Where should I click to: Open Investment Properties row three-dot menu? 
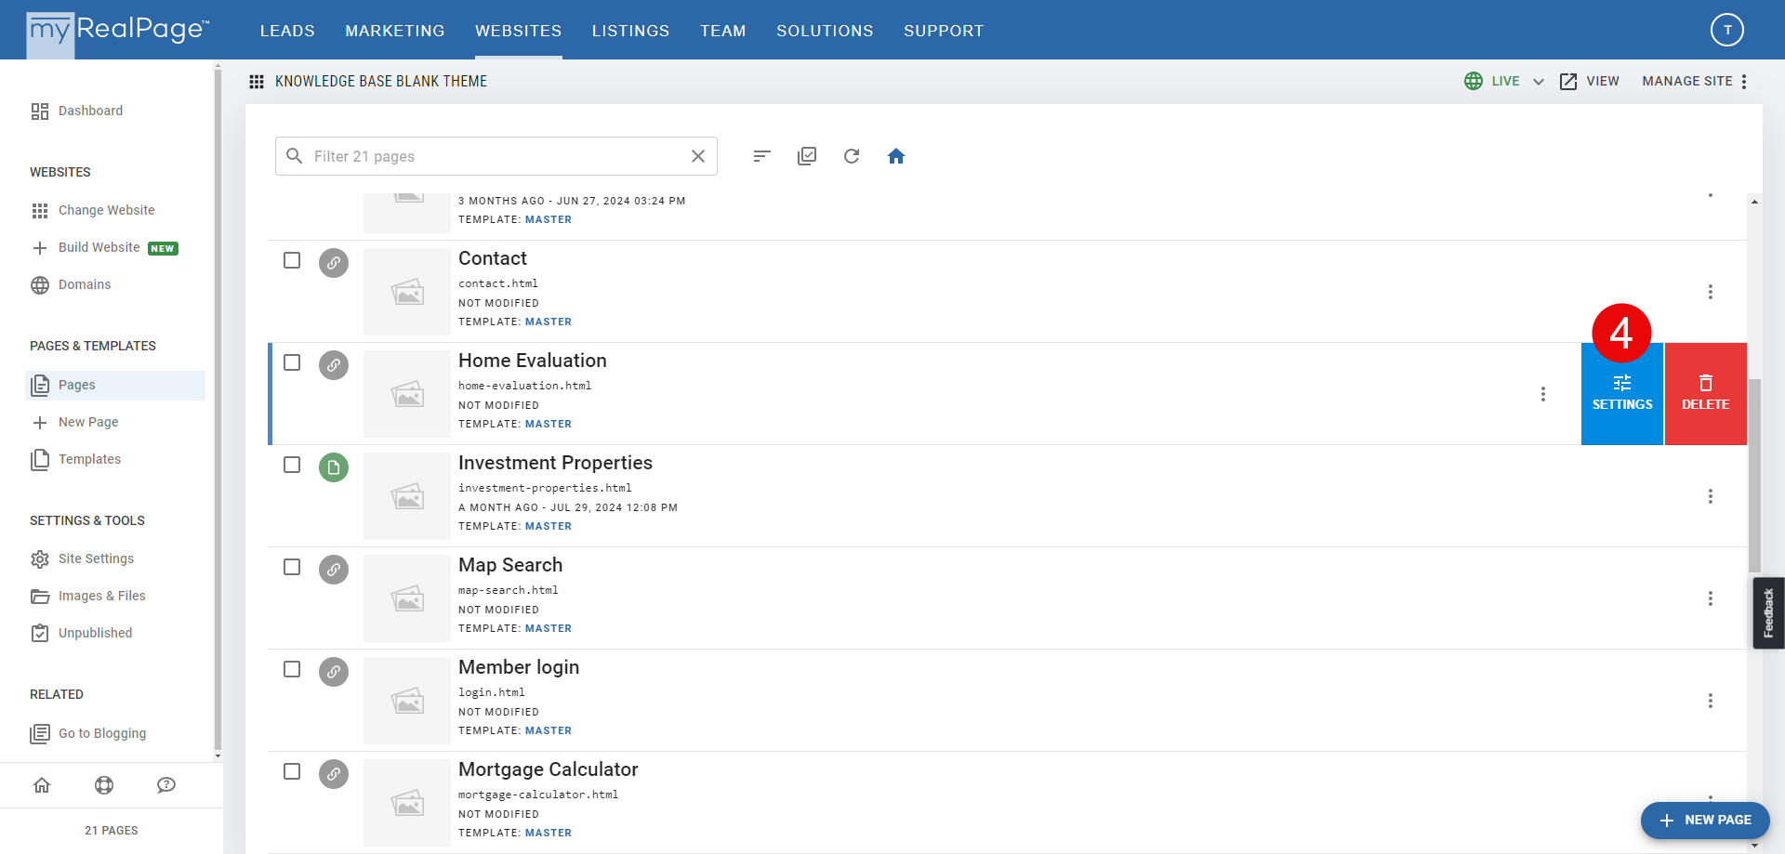(1711, 496)
